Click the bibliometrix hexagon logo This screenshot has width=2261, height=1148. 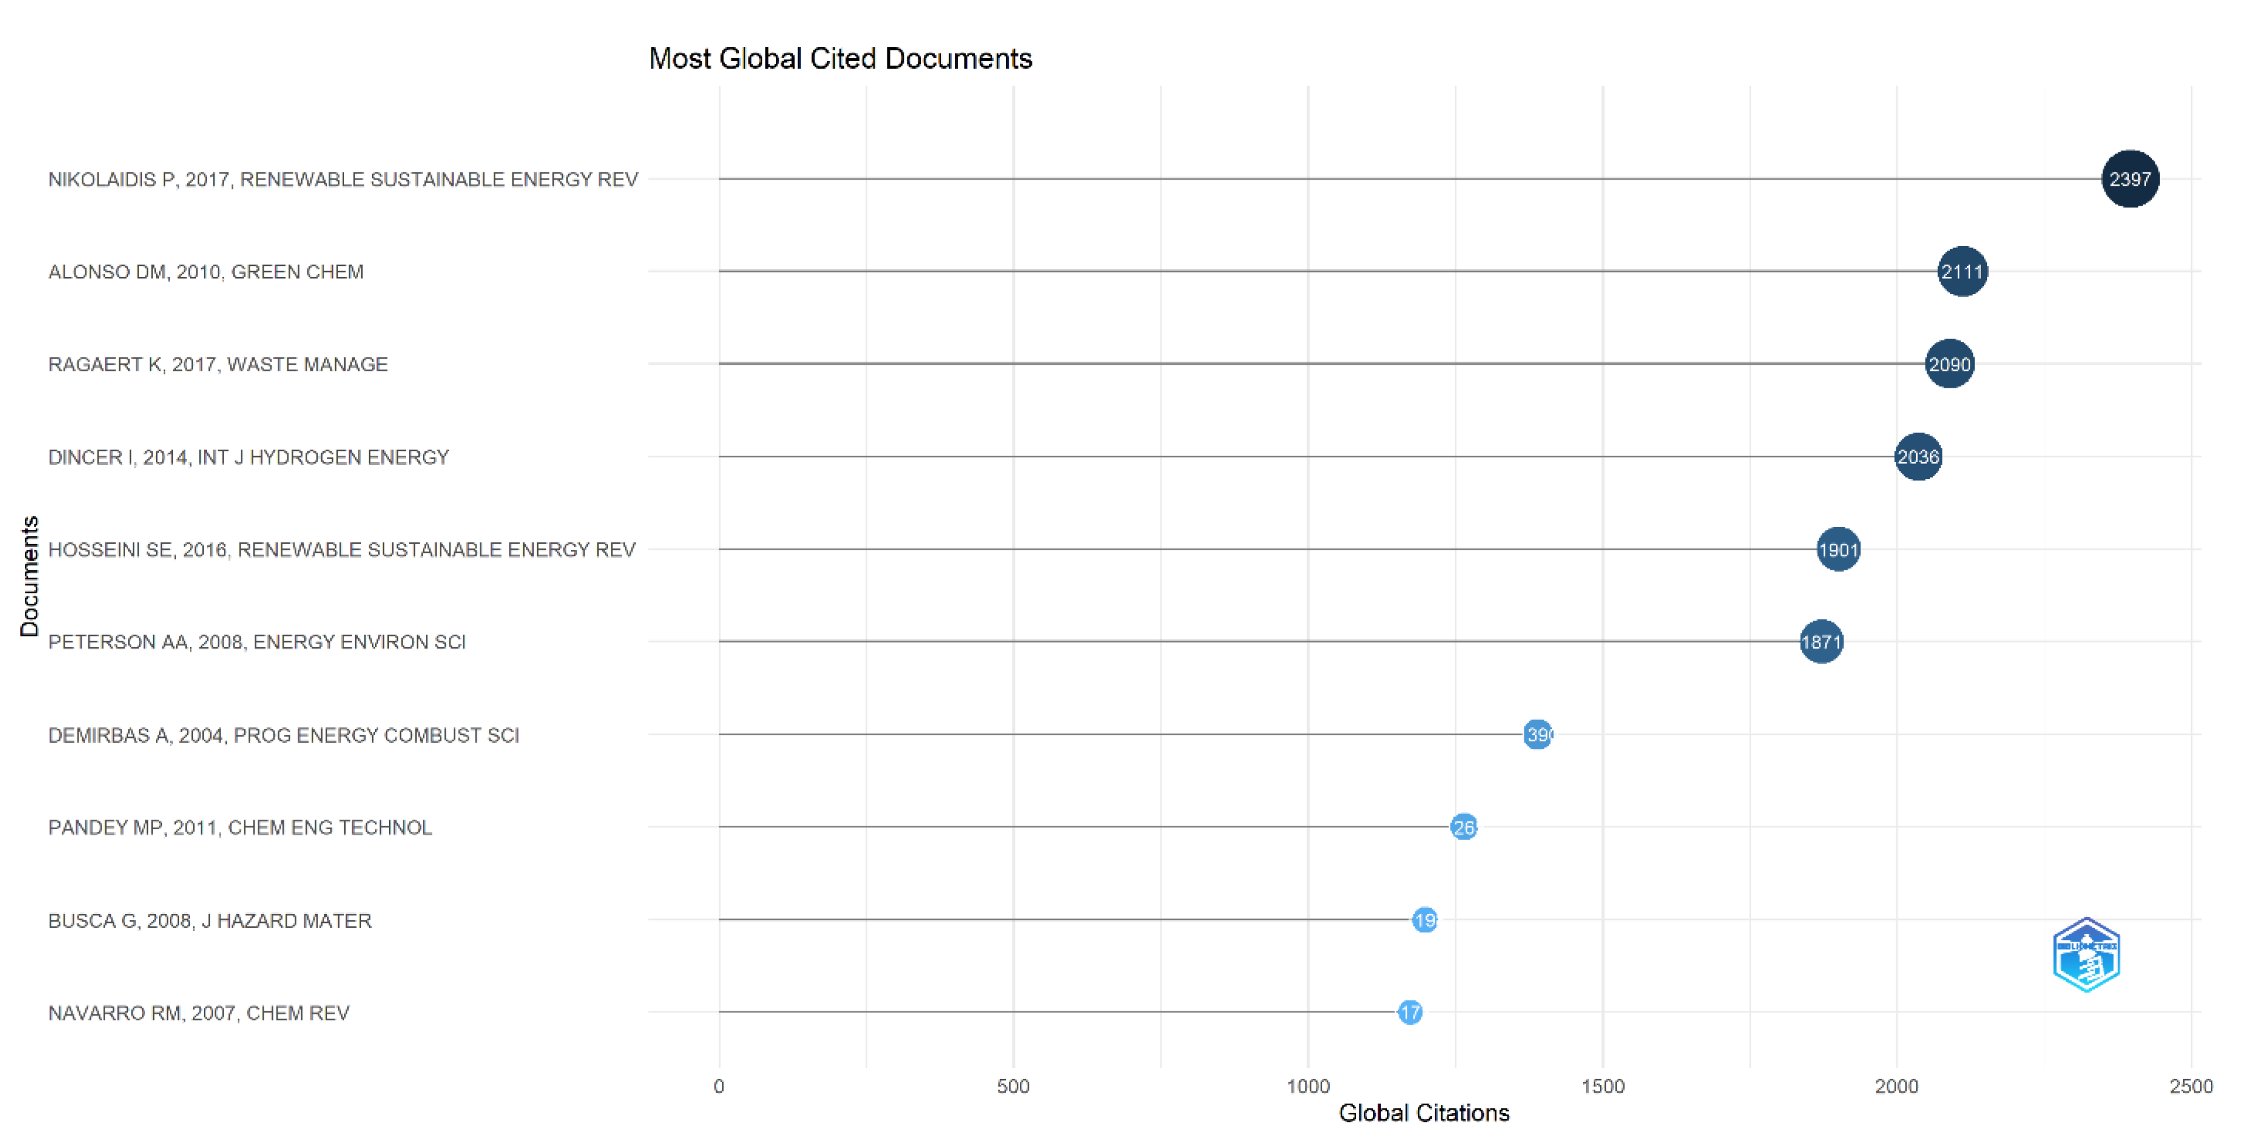(2086, 954)
